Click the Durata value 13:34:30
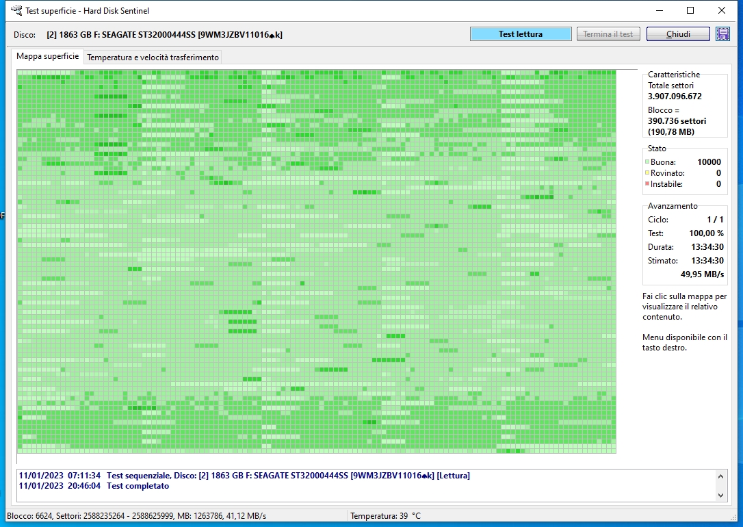 point(707,247)
